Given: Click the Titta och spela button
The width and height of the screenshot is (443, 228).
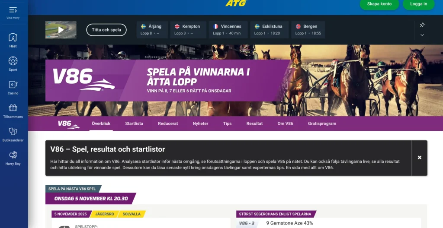Looking at the screenshot, I should (106, 30).
